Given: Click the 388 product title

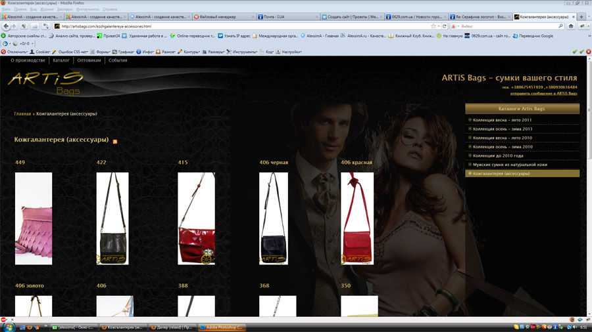Looking at the screenshot, I should pyautogui.click(x=183, y=285).
